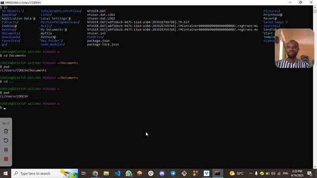This screenshot has width=317, height=178.
Task: Click the 'Downloads/' directory entry
Action: click(x=11, y=37)
